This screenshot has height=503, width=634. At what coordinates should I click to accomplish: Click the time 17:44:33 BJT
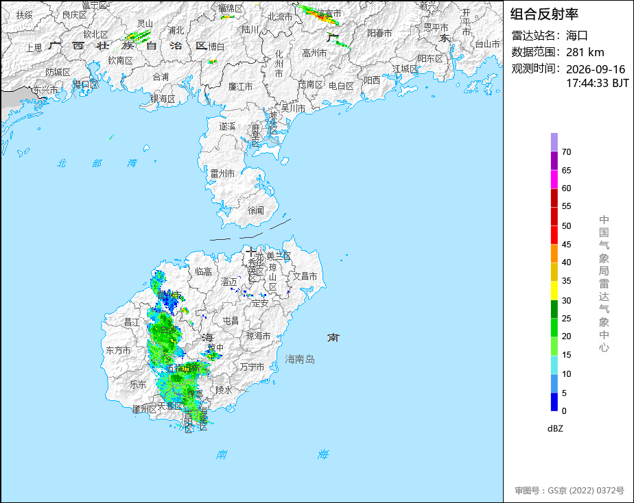(x=598, y=83)
